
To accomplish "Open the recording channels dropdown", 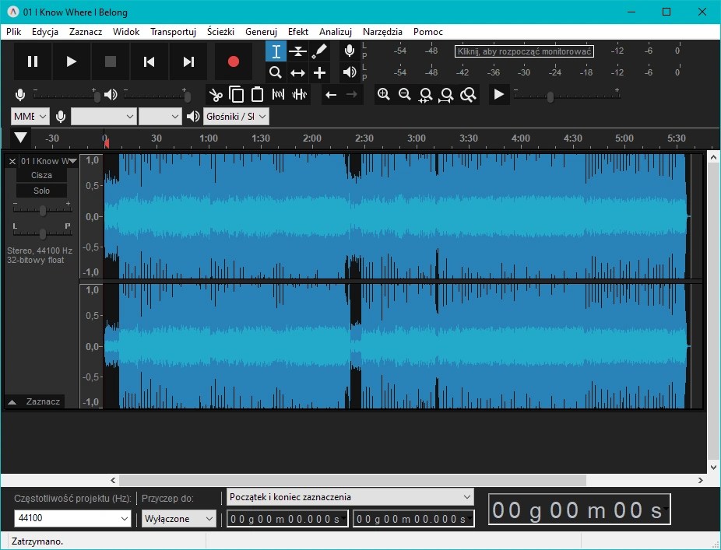I will point(160,117).
